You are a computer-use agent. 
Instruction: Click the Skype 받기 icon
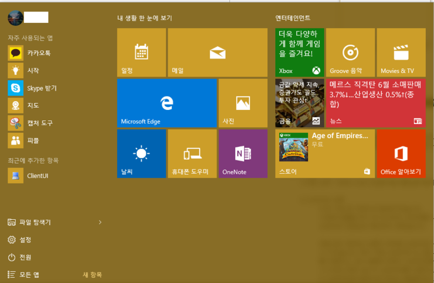click(x=15, y=88)
